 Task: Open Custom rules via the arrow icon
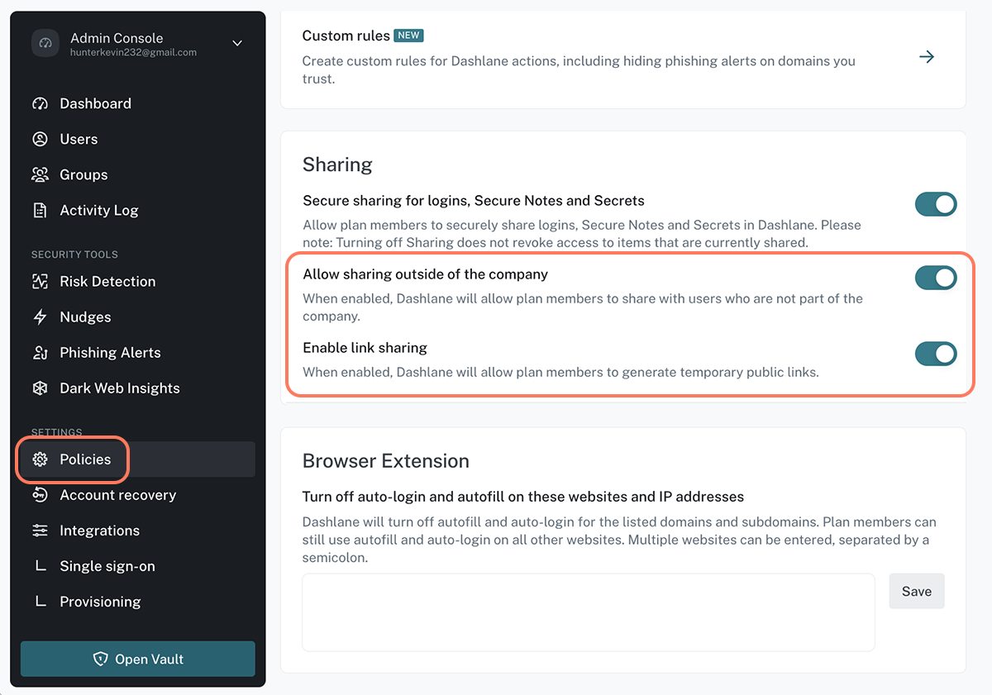(927, 56)
